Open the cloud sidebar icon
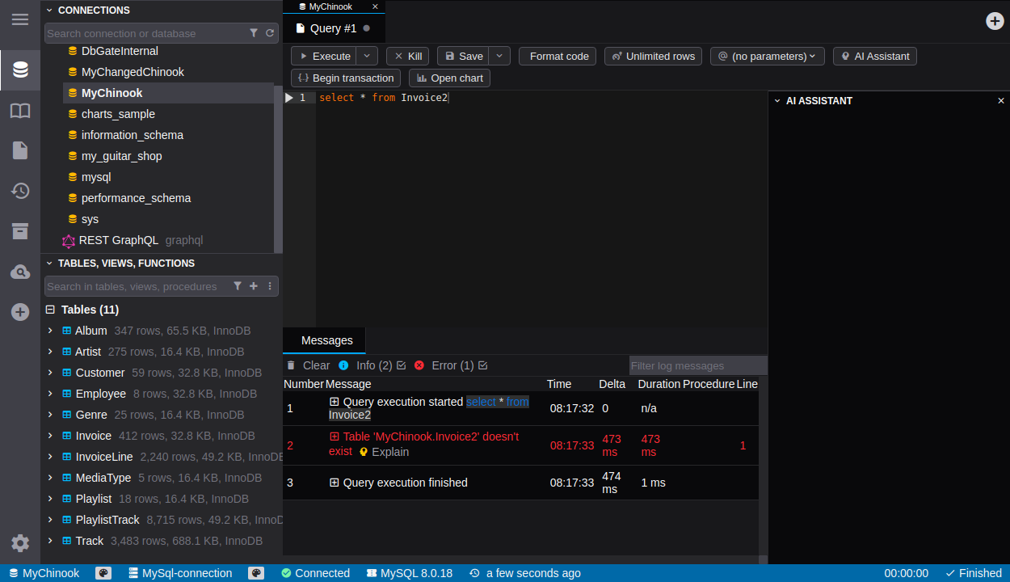 click(20, 272)
